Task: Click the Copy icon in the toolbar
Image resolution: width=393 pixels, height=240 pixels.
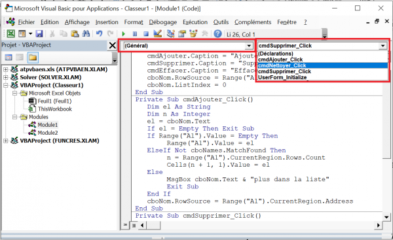Action: (64, 33)
